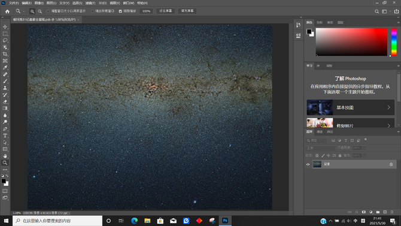This screenshot has width=401, height=226.
Task: Click the zoom out magnifier in options bar
Action: [x=40, y=11]
